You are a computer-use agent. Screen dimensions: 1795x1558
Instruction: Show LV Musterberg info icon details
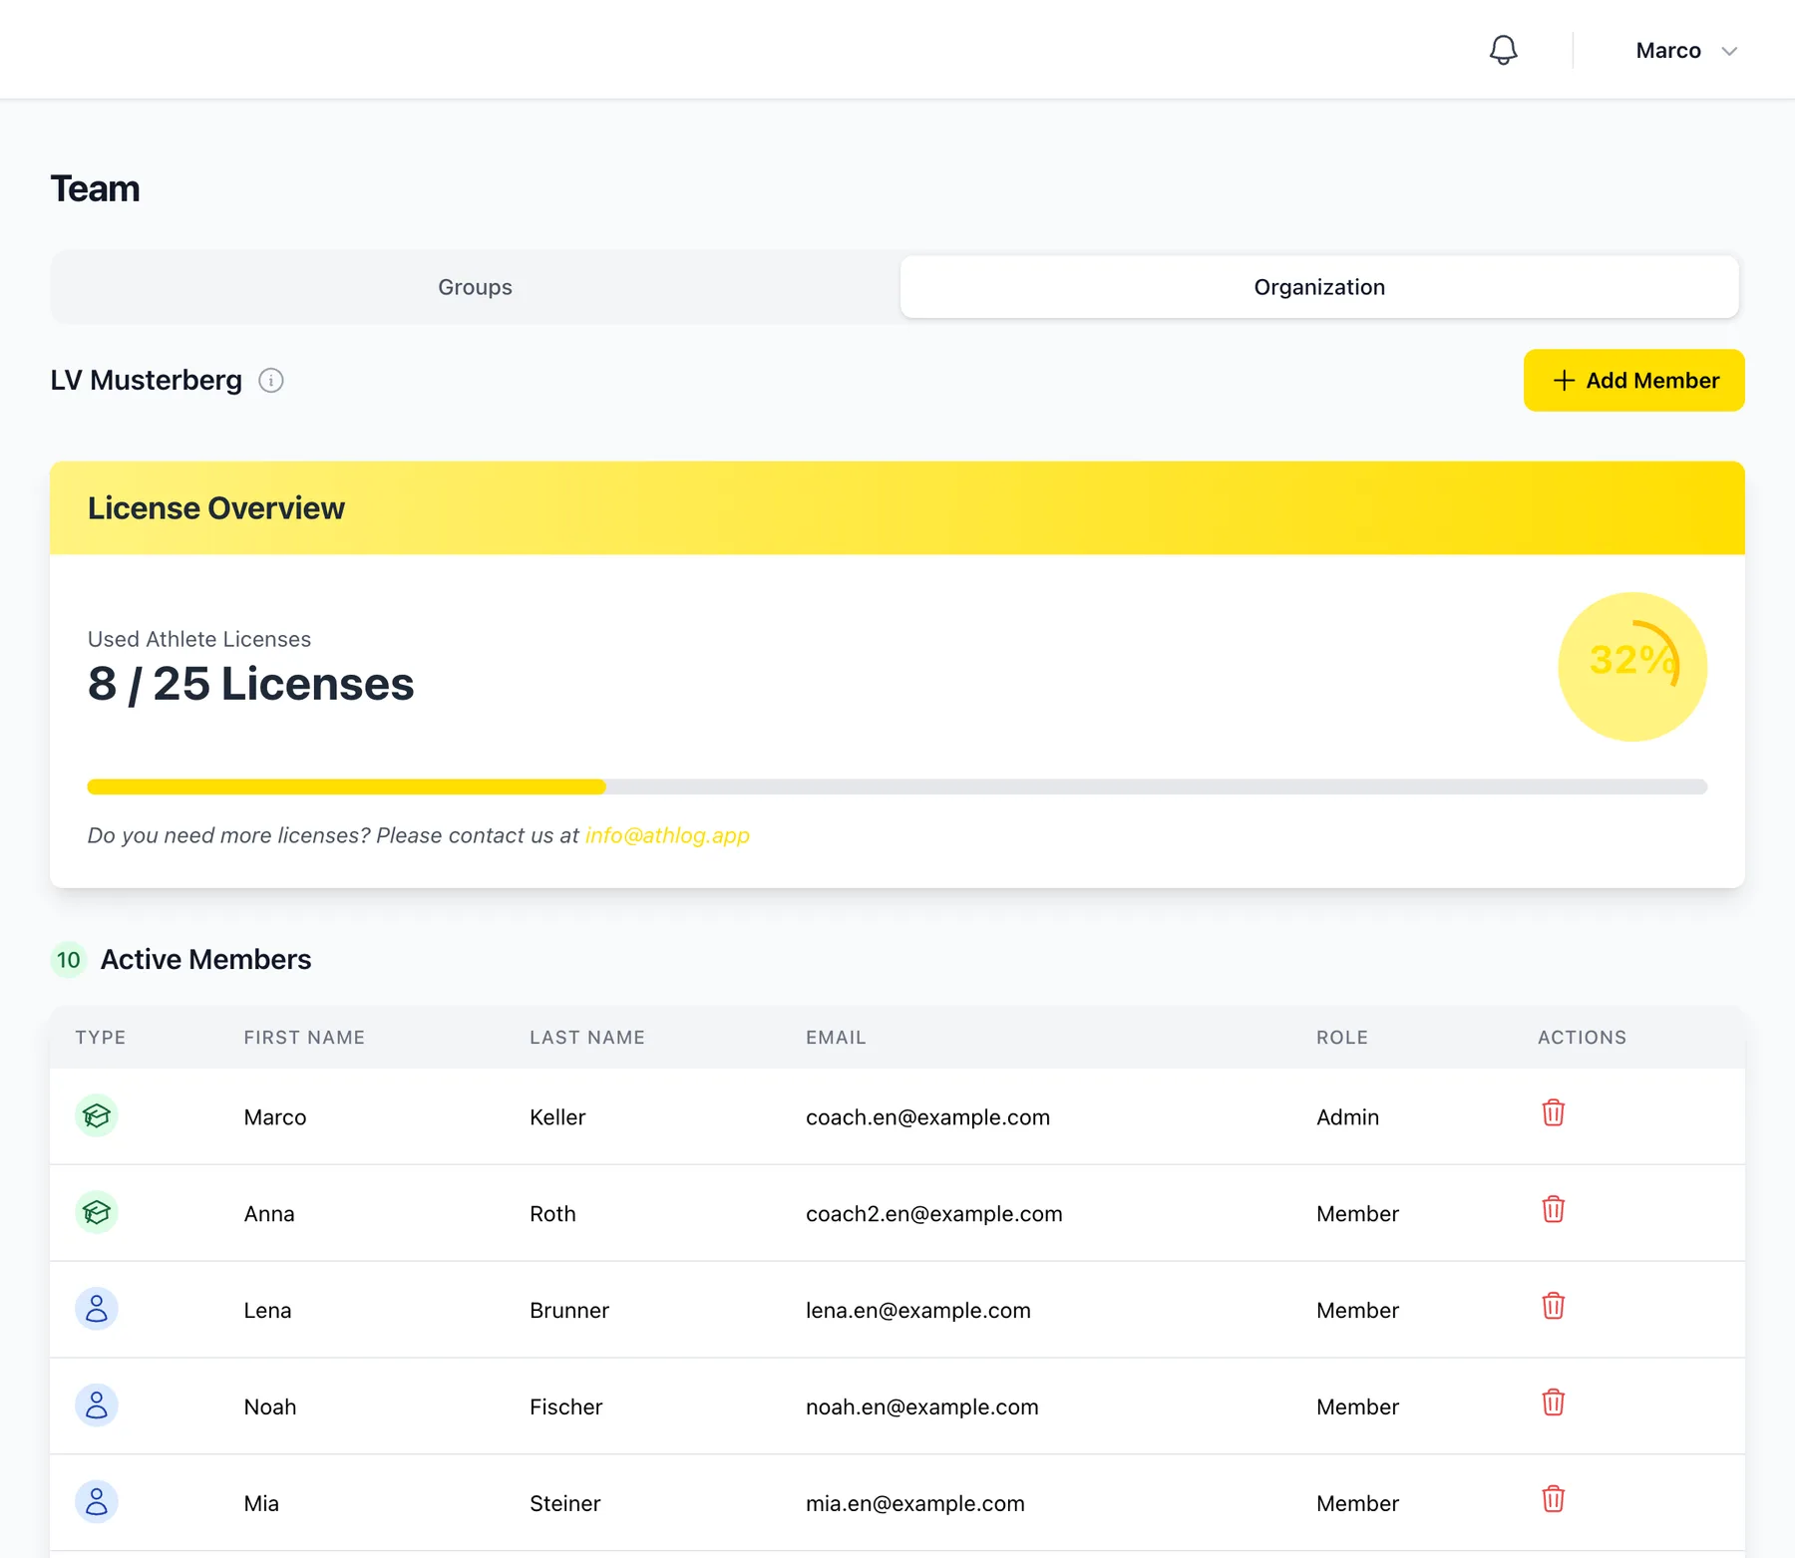click(271, 381)
